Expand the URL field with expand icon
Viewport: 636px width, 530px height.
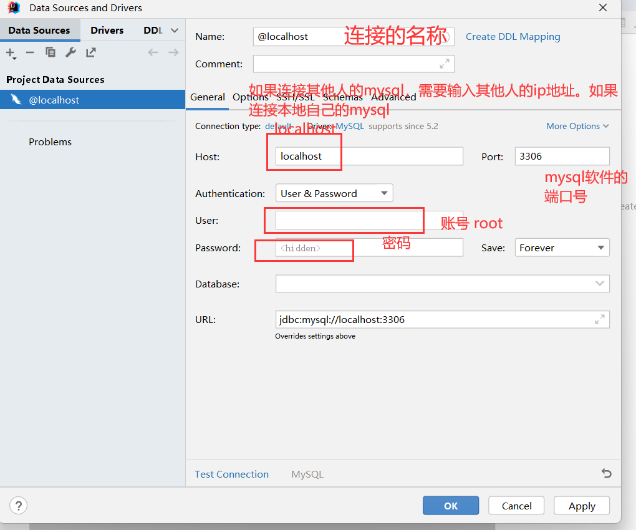[599, 319]
